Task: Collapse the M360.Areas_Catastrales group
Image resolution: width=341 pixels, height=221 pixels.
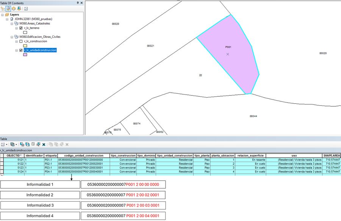Action: click(12, 24)
